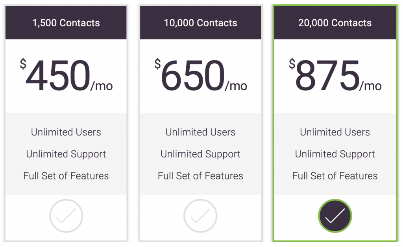Image resolution: width=403 pixels, height=247 pixels.
Task: Click the $450/mo price
Action: pyautogui.click(x=66, y=75)
